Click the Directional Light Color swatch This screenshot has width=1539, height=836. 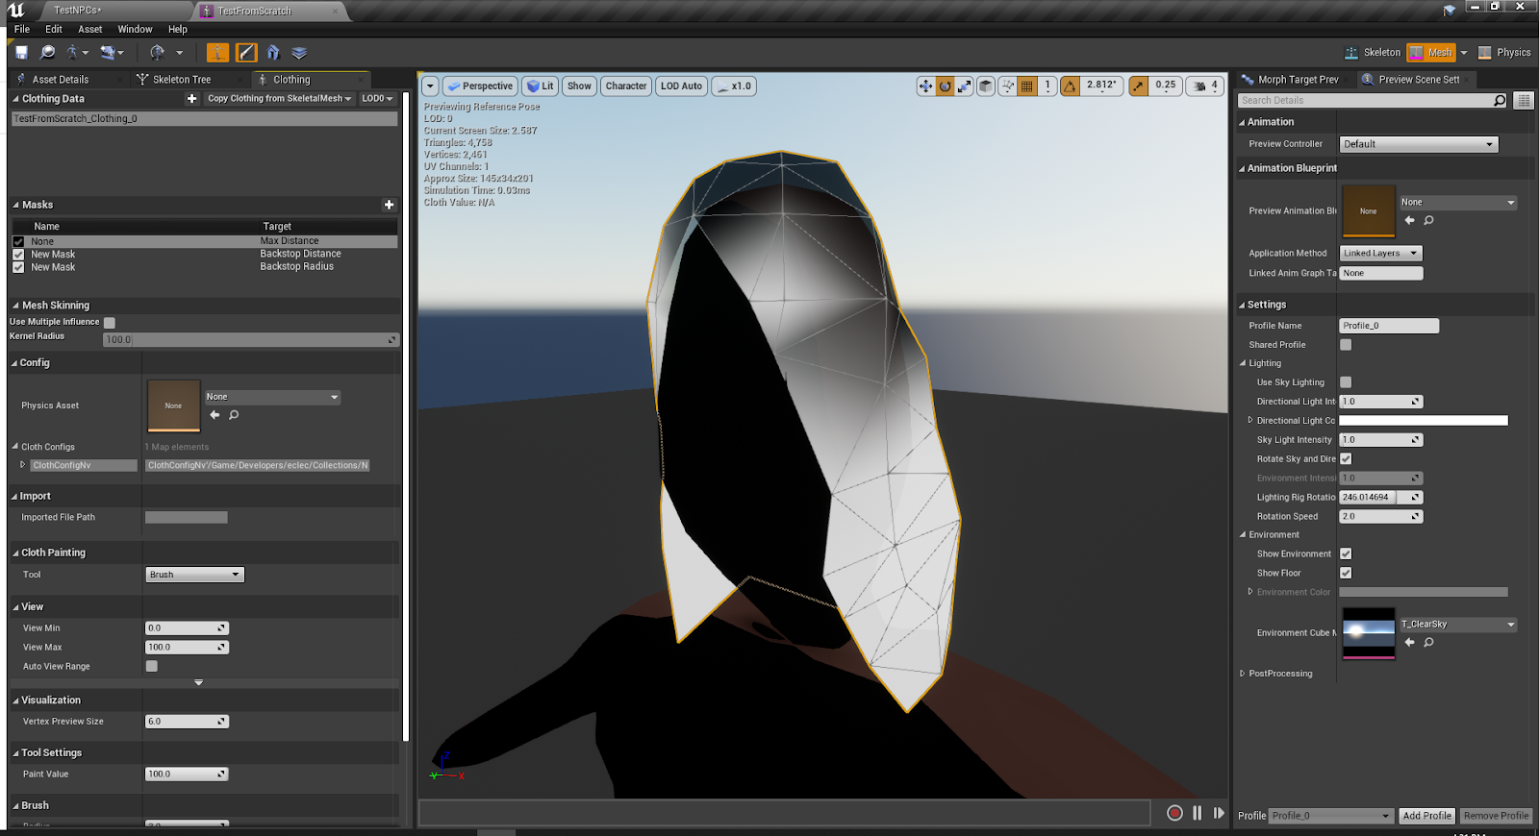(x=1424, y=421)
